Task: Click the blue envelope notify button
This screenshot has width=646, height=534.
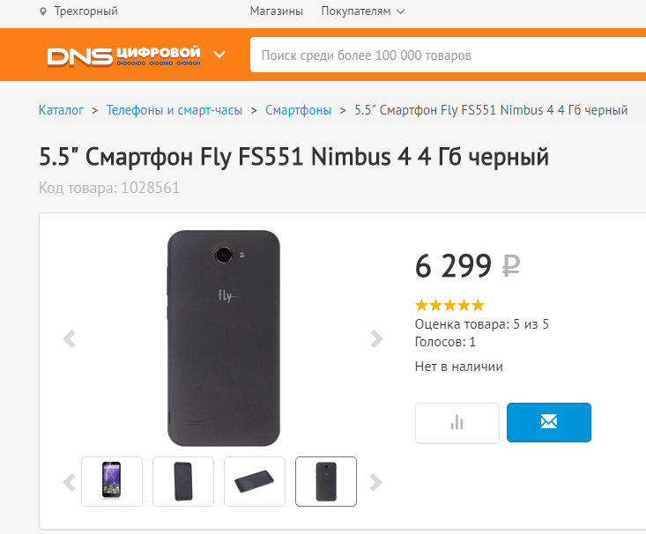Action: click(x=548, y=423)
